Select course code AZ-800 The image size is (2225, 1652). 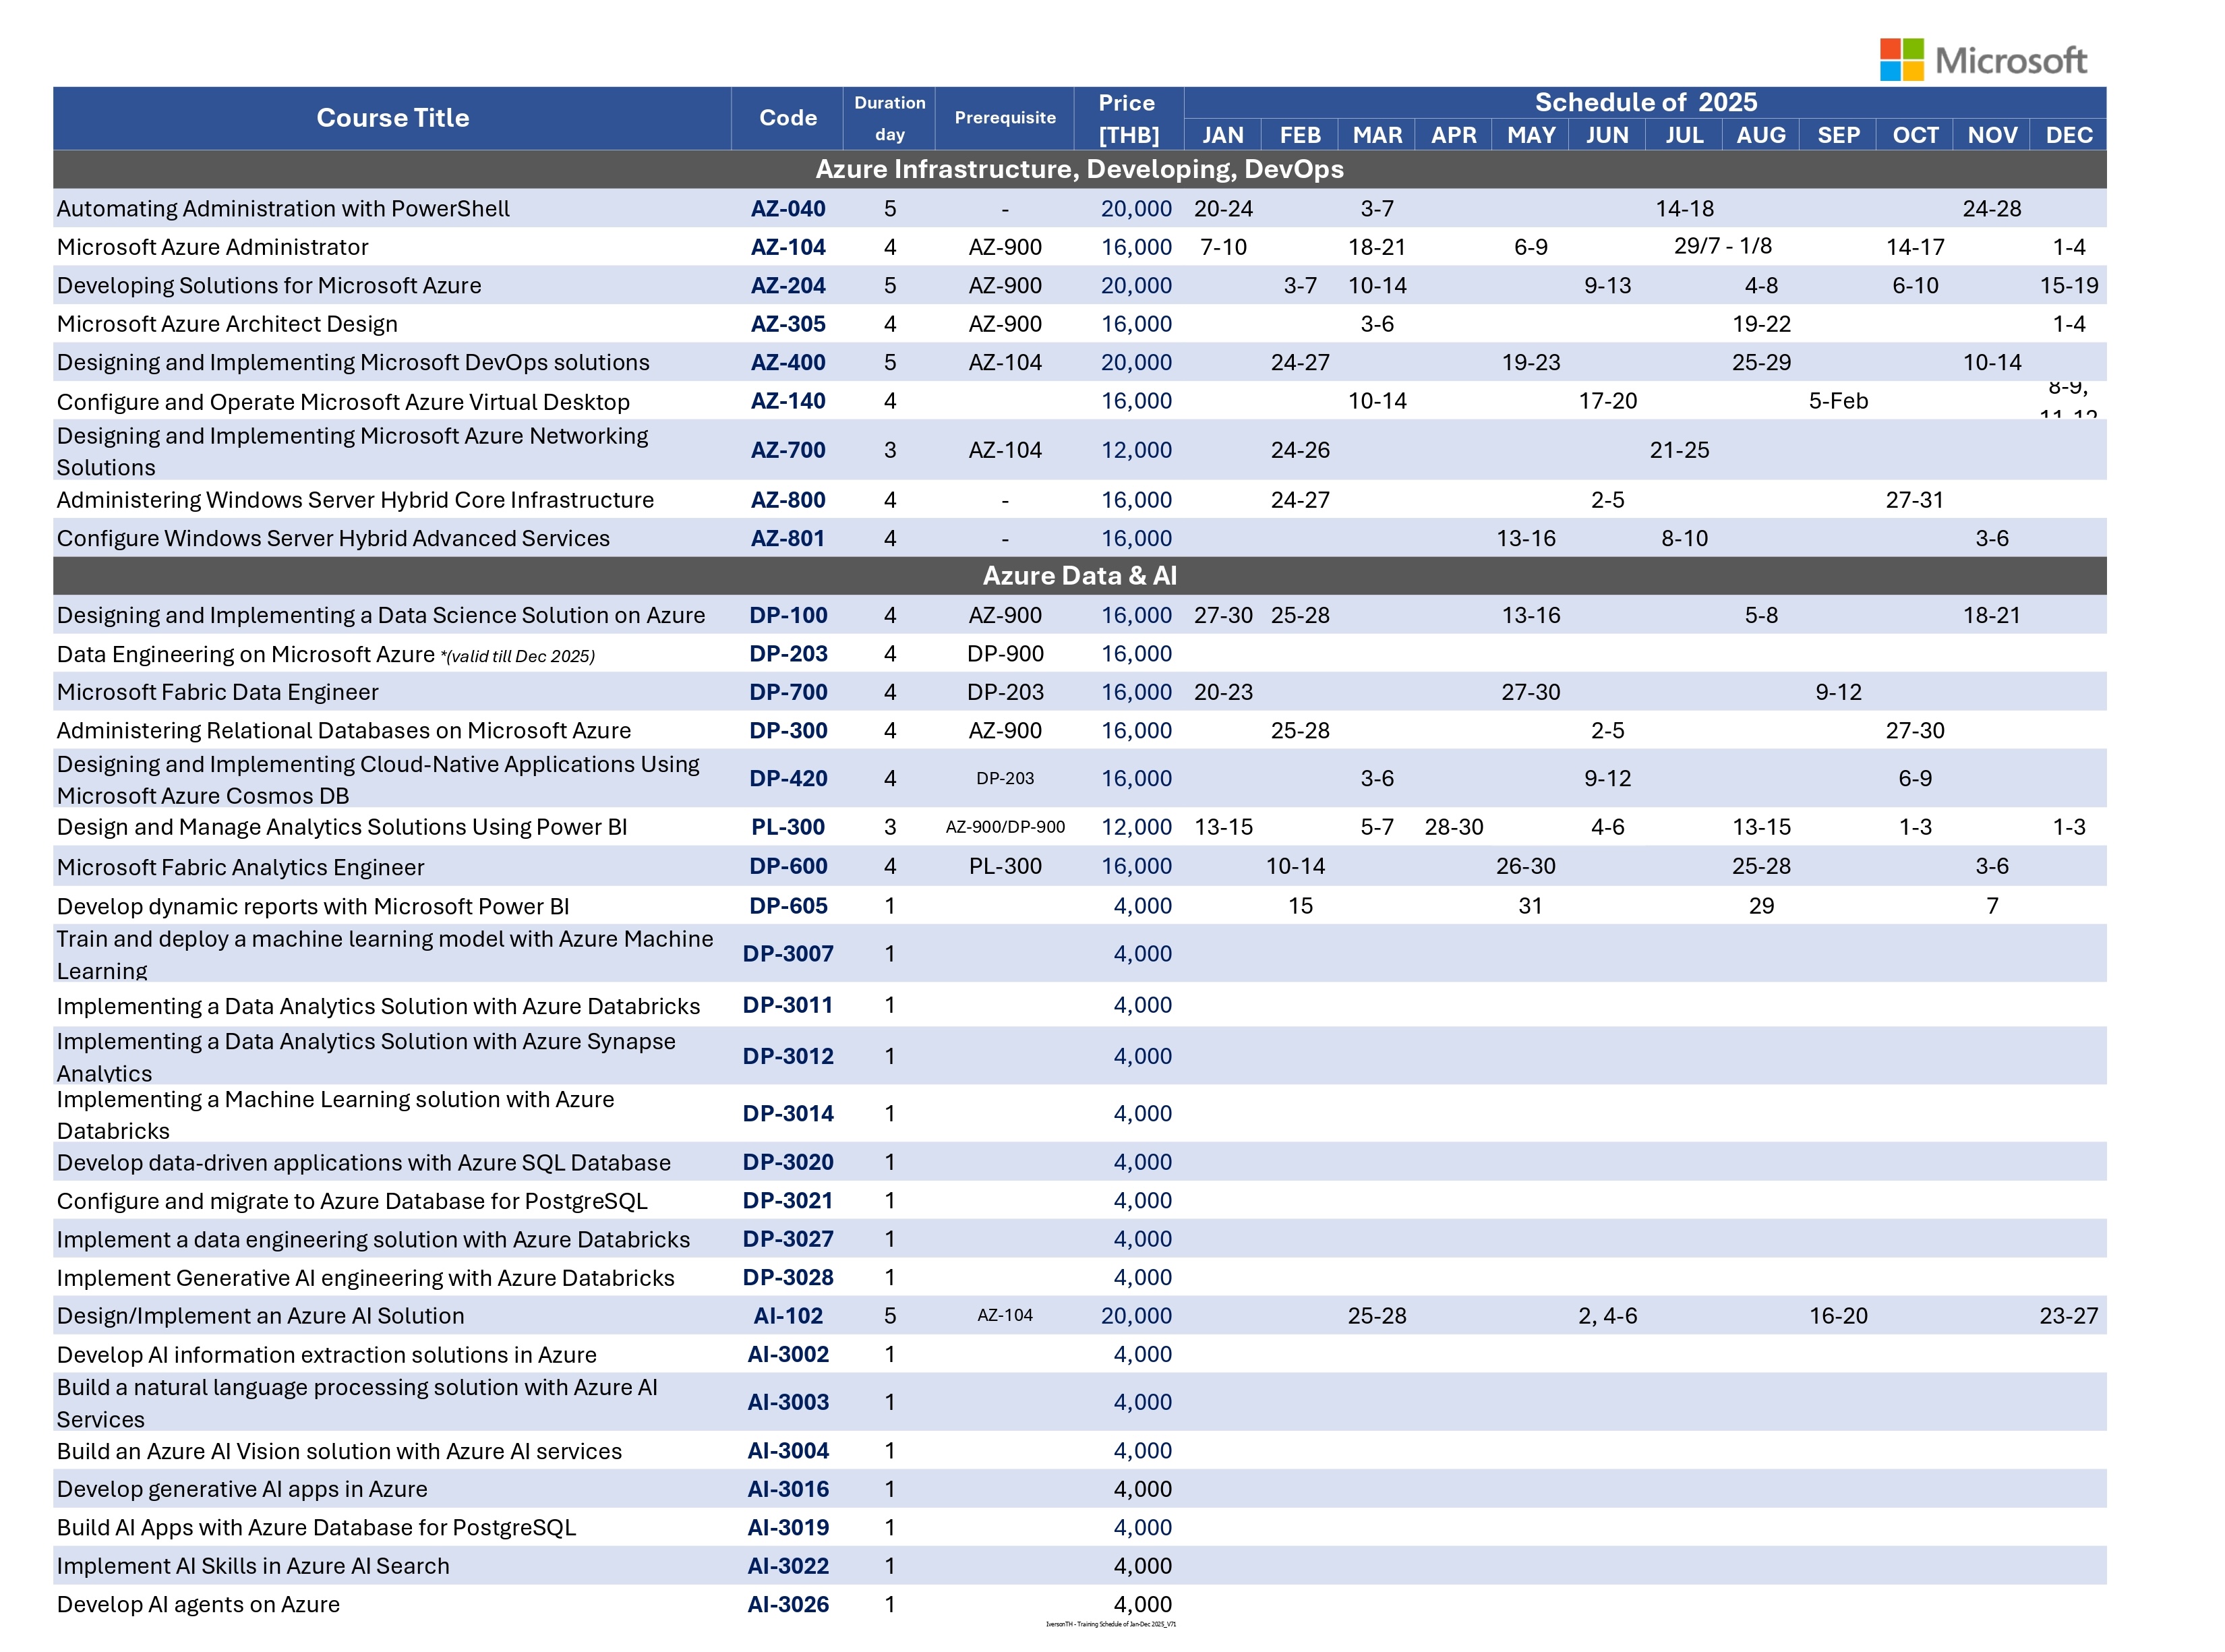tap(788, 500)
